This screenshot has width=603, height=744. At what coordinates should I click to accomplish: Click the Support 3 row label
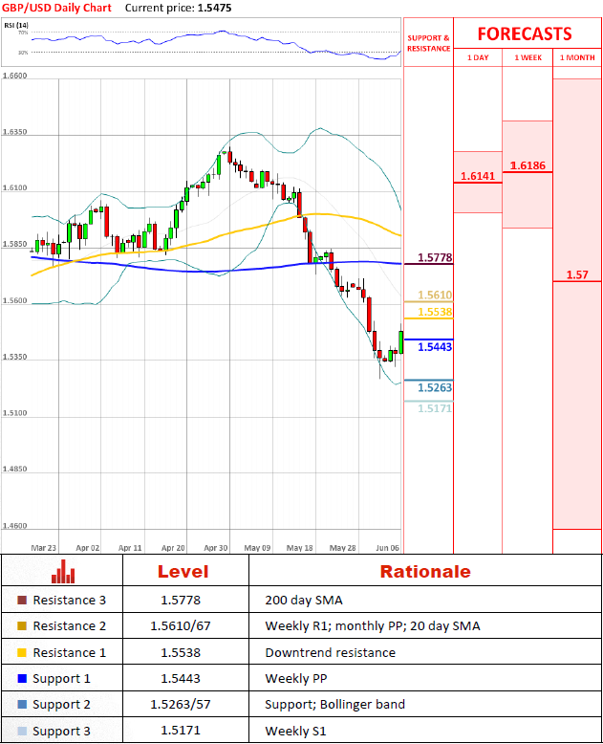click(61, 732)
